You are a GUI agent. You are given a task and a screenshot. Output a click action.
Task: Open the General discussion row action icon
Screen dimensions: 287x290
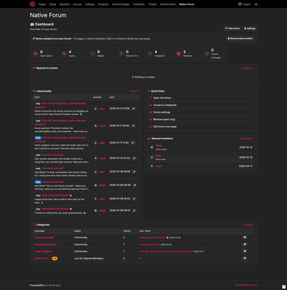[244, 244]
